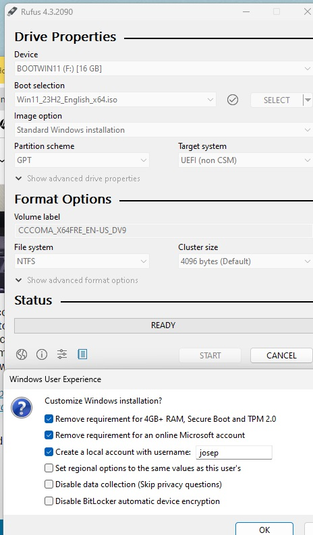Open the Device dropdown BOOTWIN11 (F:)
313x535 pixels.
tap(163, 69)
